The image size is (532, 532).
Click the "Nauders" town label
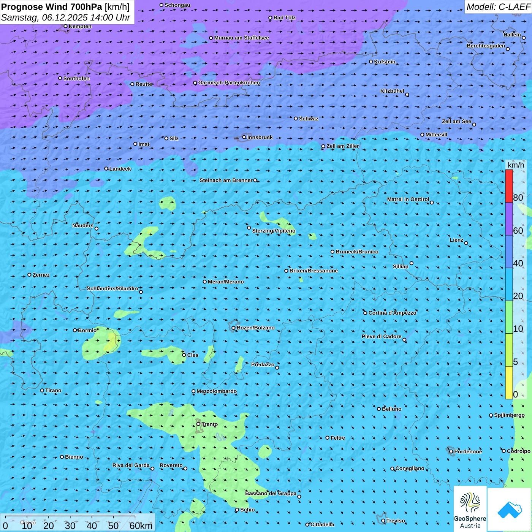[x=83, y=225]
